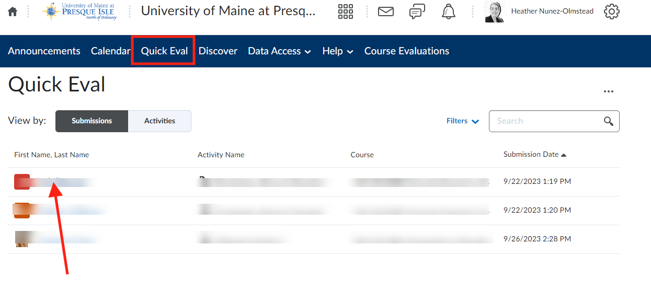Viewport: 651px width, 291px height.
Task: Open the Quick Eval nav item
Action: click(x=164, y=51)
